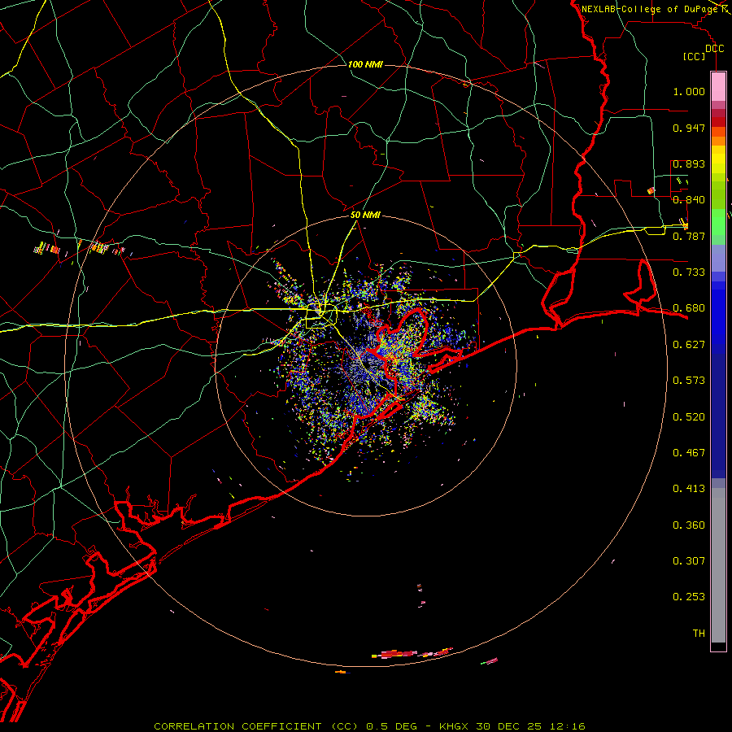732x732 pixels.
Task: Click the 0.733 scale value
Action: click(689, 272)
